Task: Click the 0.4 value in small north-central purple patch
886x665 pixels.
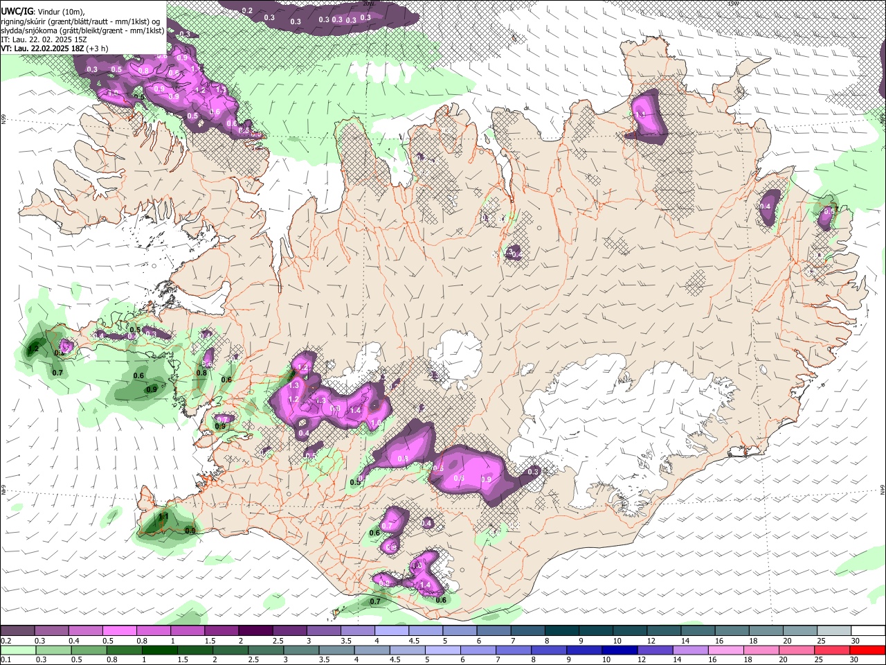Action: (516, 256)
